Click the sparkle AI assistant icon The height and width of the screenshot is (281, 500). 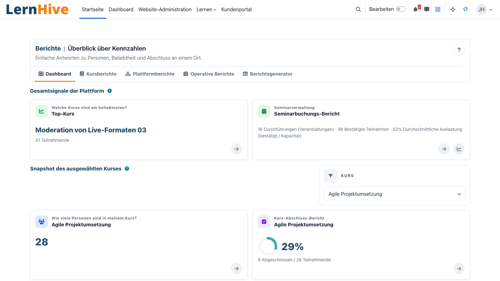coord(453,9)
